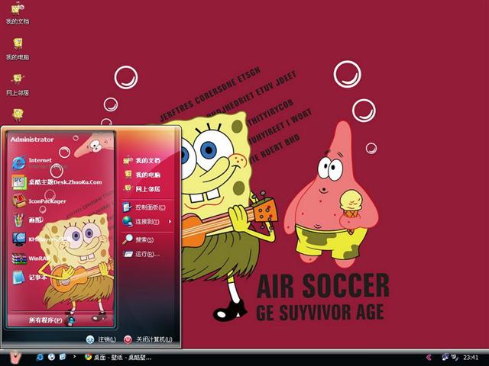Click the 关闭计算机(U) shut down button

click(147, 339)
